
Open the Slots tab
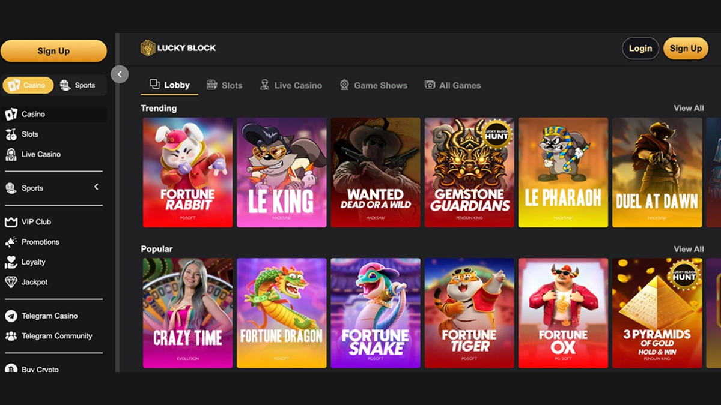(224, 85)
